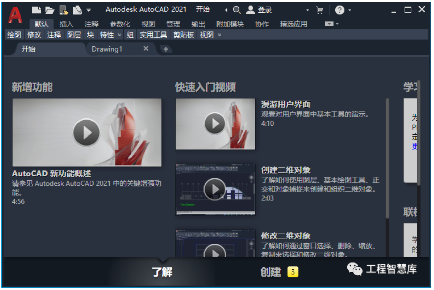434x290 pixels.
Task: Add a new drawing tab with plus
Action: click(166, 49)
